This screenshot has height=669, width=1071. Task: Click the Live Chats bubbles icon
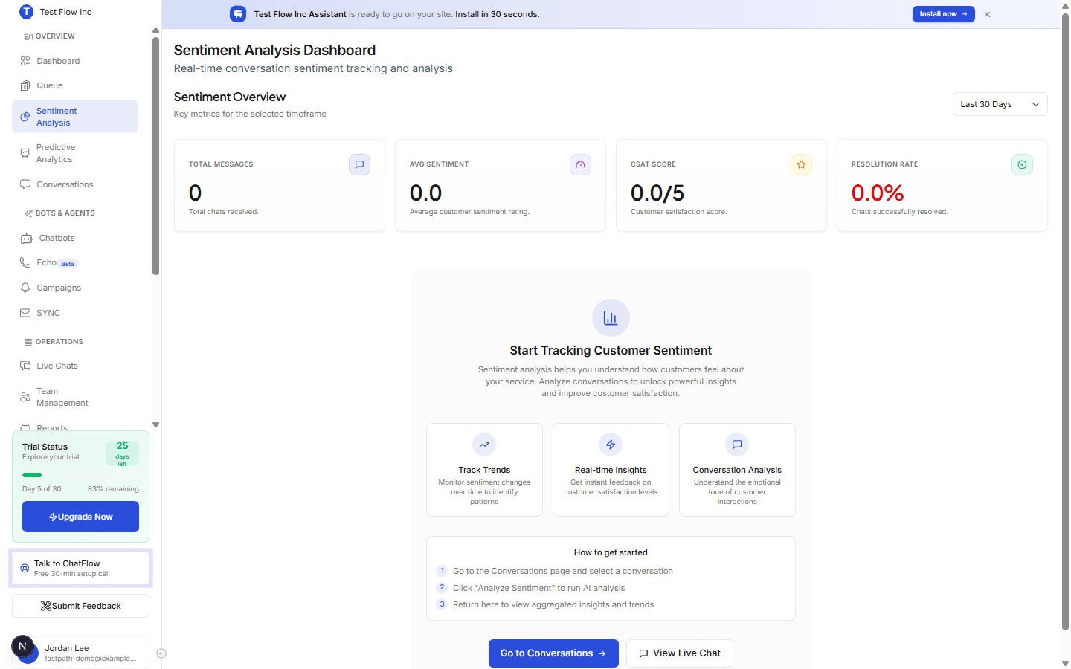25,366
